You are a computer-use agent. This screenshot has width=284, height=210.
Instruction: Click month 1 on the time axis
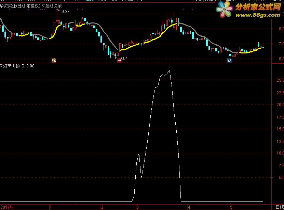tap(51, 207)
